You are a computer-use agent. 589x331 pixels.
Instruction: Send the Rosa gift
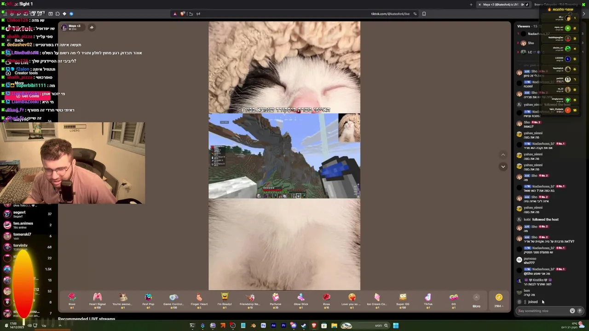326,300
